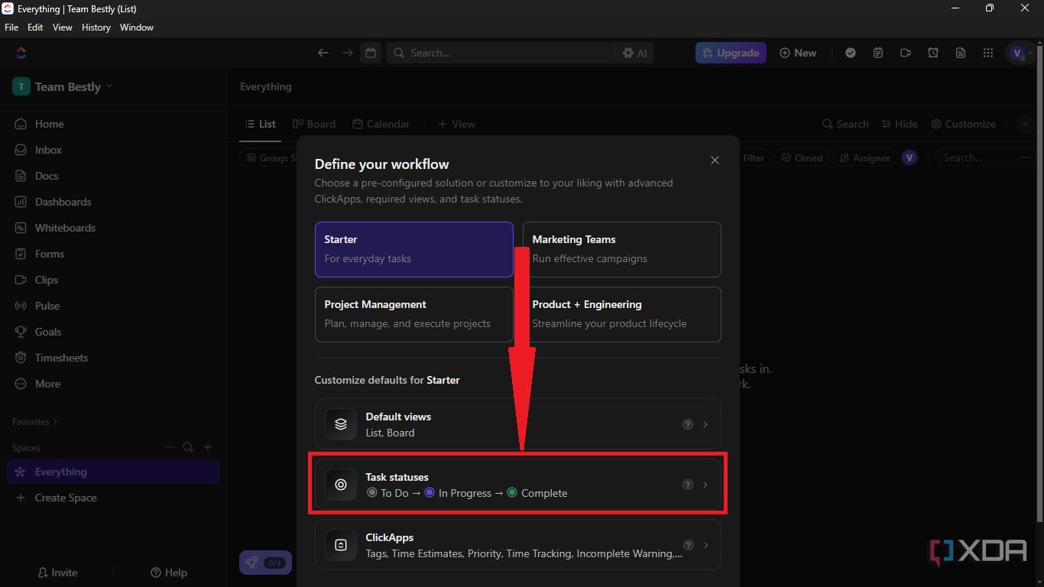Toggle the V user avatar filter
This screenshot has width=1044, height=587.
coord(909,157)
